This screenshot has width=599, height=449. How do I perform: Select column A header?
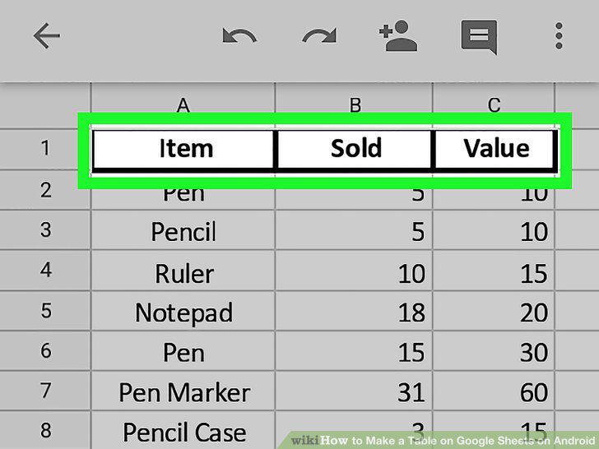coord(183,105)
